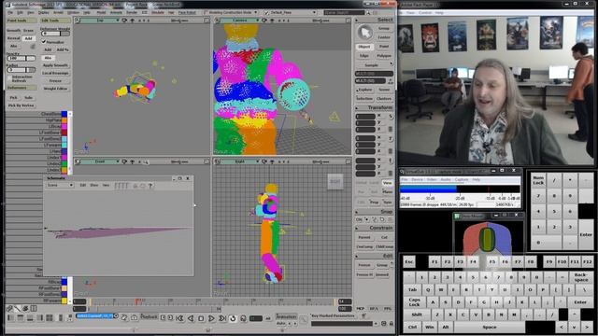598x336 pixels.
Task: Click the Stop playback button
Action: [201, 318]
